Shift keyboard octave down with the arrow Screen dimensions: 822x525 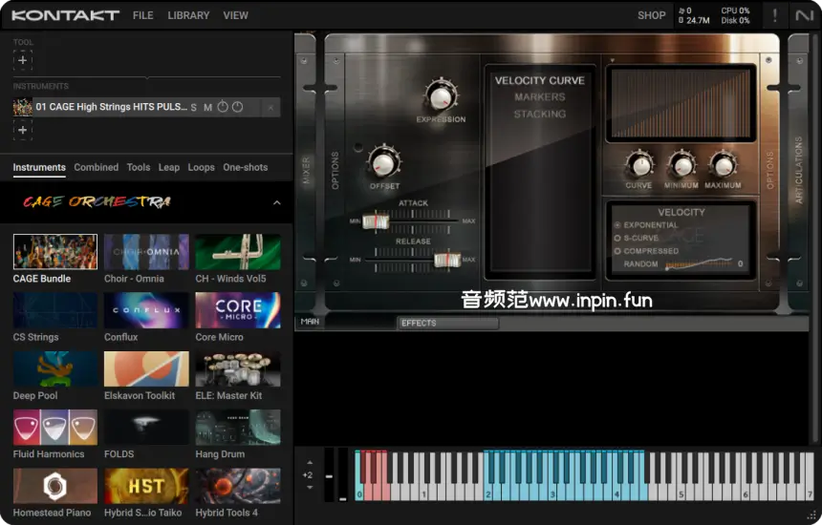(310, 488)
